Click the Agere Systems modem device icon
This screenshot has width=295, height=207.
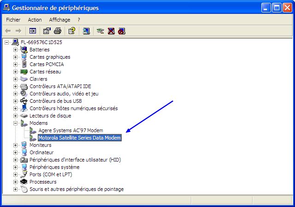pyautogui.click(x=33, y=130)
